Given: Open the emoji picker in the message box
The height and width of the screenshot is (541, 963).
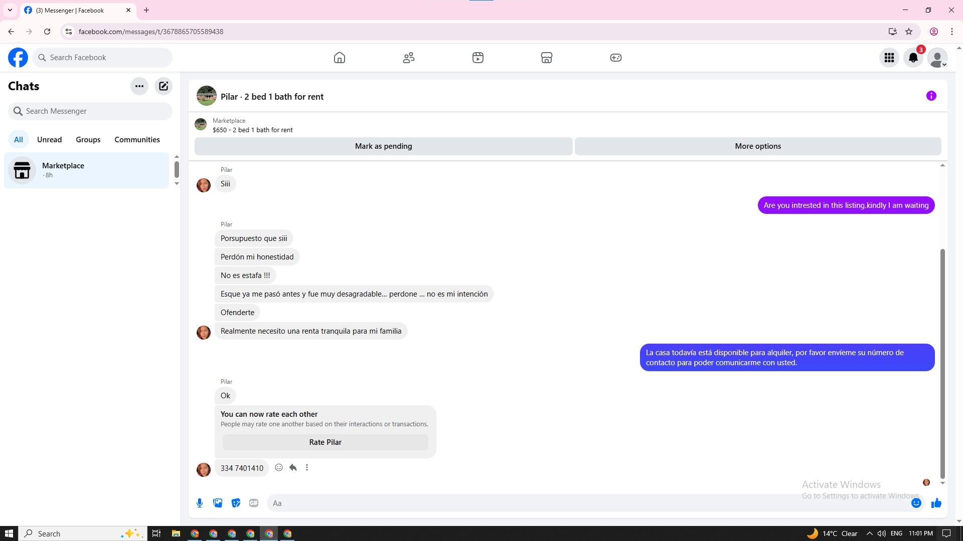Looking at the screenshot, I should (x=916, y=503).
